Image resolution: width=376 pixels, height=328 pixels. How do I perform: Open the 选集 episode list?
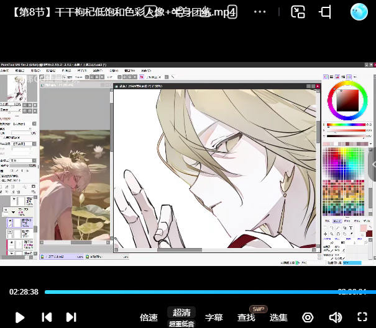coord(278,317)
